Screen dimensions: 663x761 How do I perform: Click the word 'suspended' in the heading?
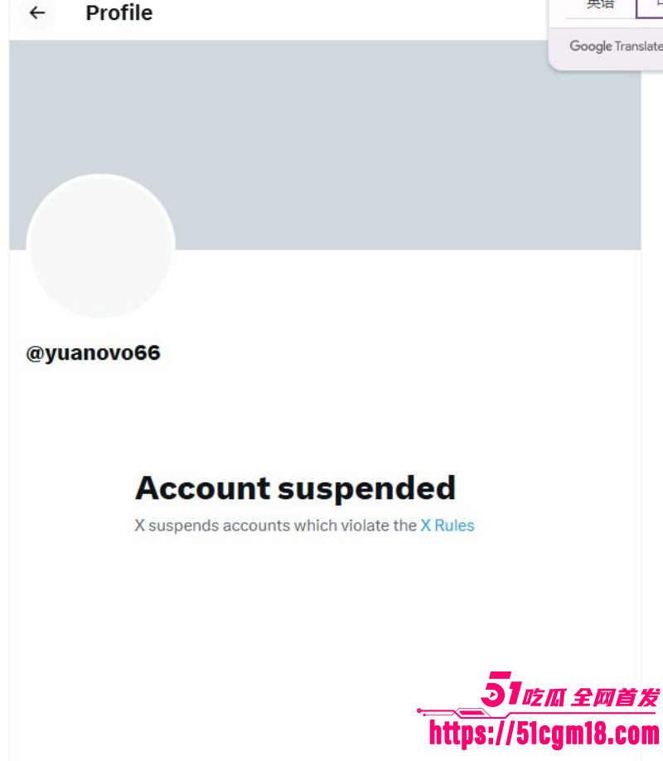367,488
